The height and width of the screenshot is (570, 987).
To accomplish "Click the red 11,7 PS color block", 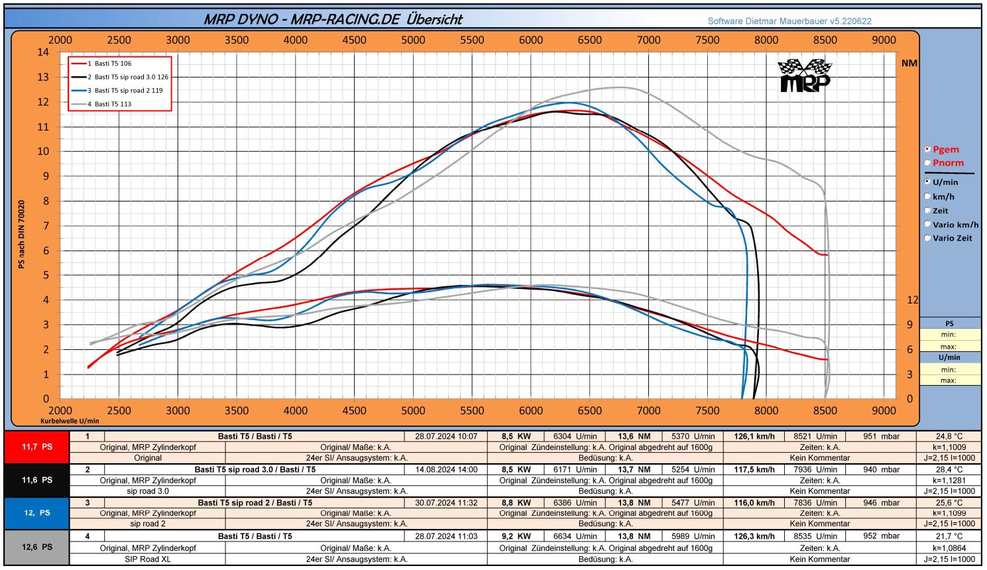I will (36, 447).
